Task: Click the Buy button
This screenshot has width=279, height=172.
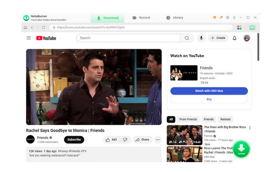Action: [x=209, y=99]
